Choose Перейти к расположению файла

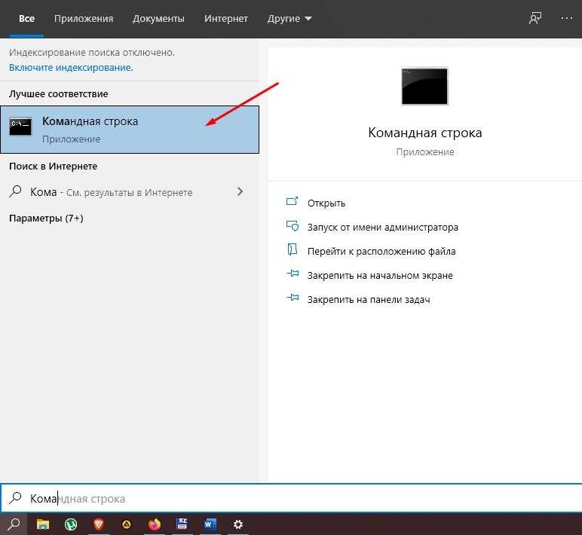point(381,252)
